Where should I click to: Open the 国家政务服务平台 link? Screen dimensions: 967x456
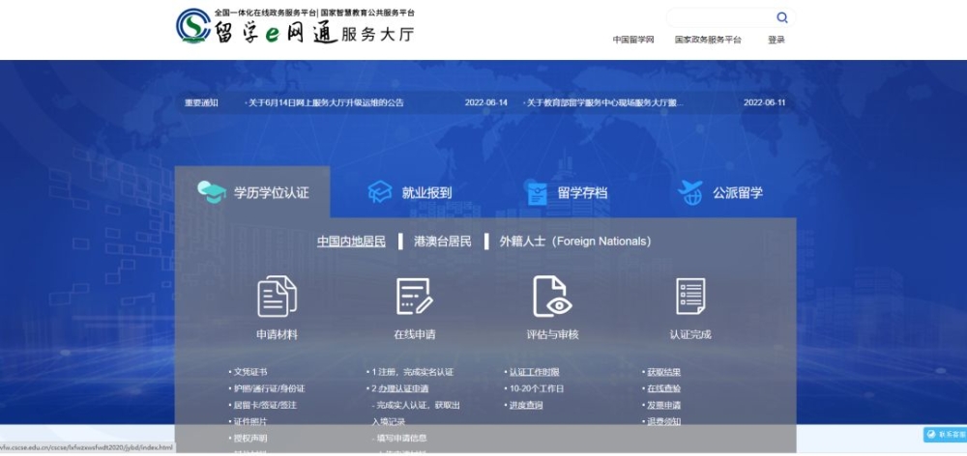708,40
